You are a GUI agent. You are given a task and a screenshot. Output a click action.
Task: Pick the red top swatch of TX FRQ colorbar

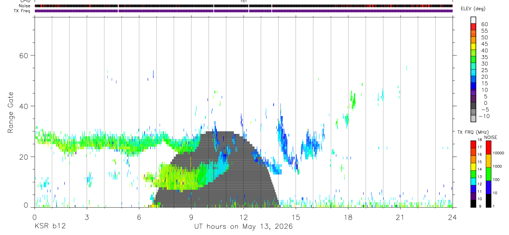[473, 144]
